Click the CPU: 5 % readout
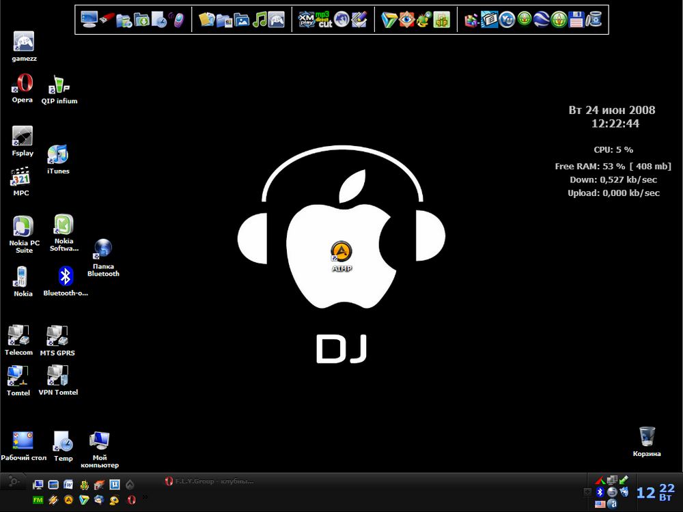The image size is (683, 512). point(613,150)
